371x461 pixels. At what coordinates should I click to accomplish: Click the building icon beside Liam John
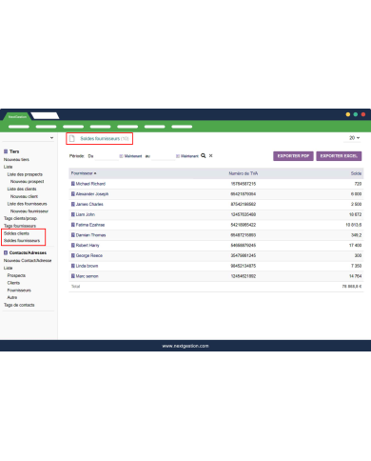72,214
